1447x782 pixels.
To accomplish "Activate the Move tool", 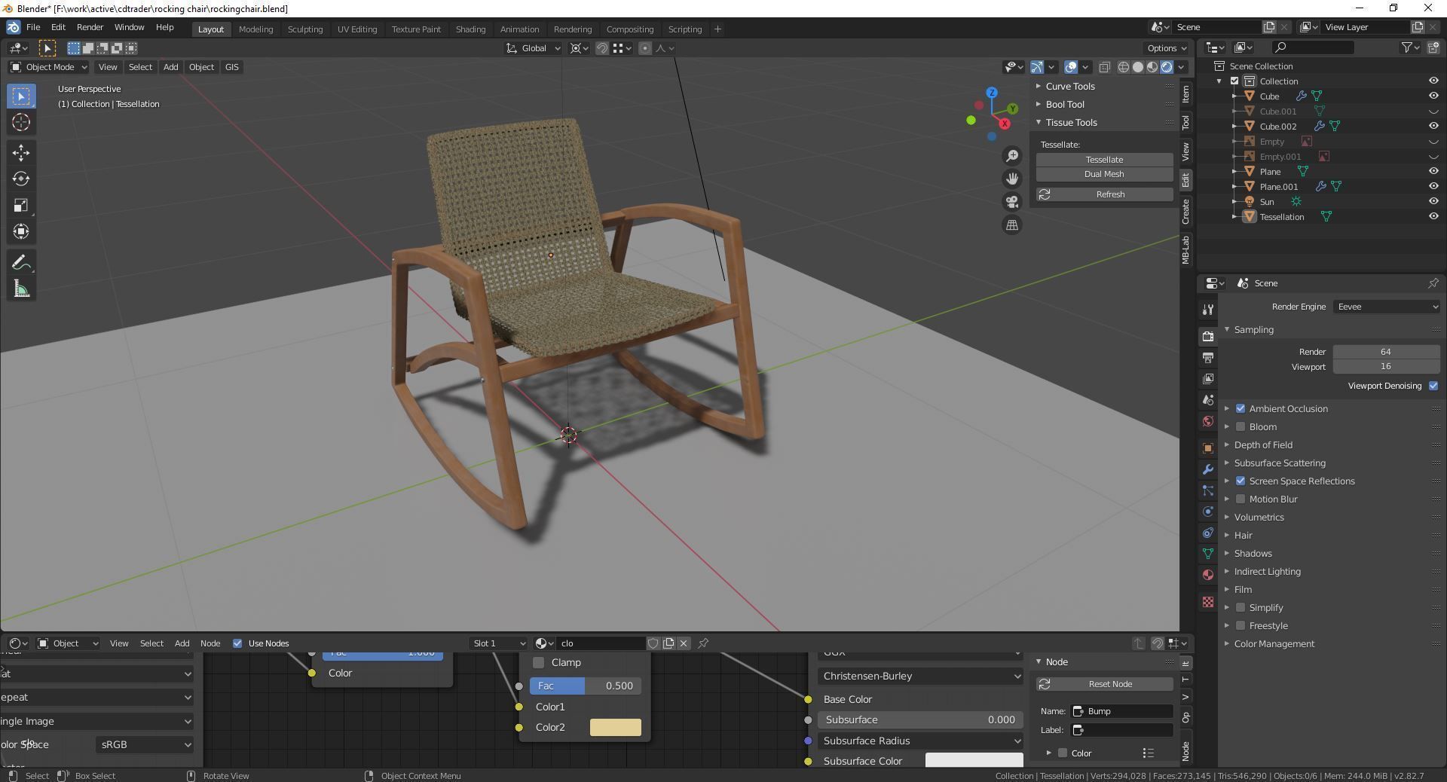I will (21, 153).
